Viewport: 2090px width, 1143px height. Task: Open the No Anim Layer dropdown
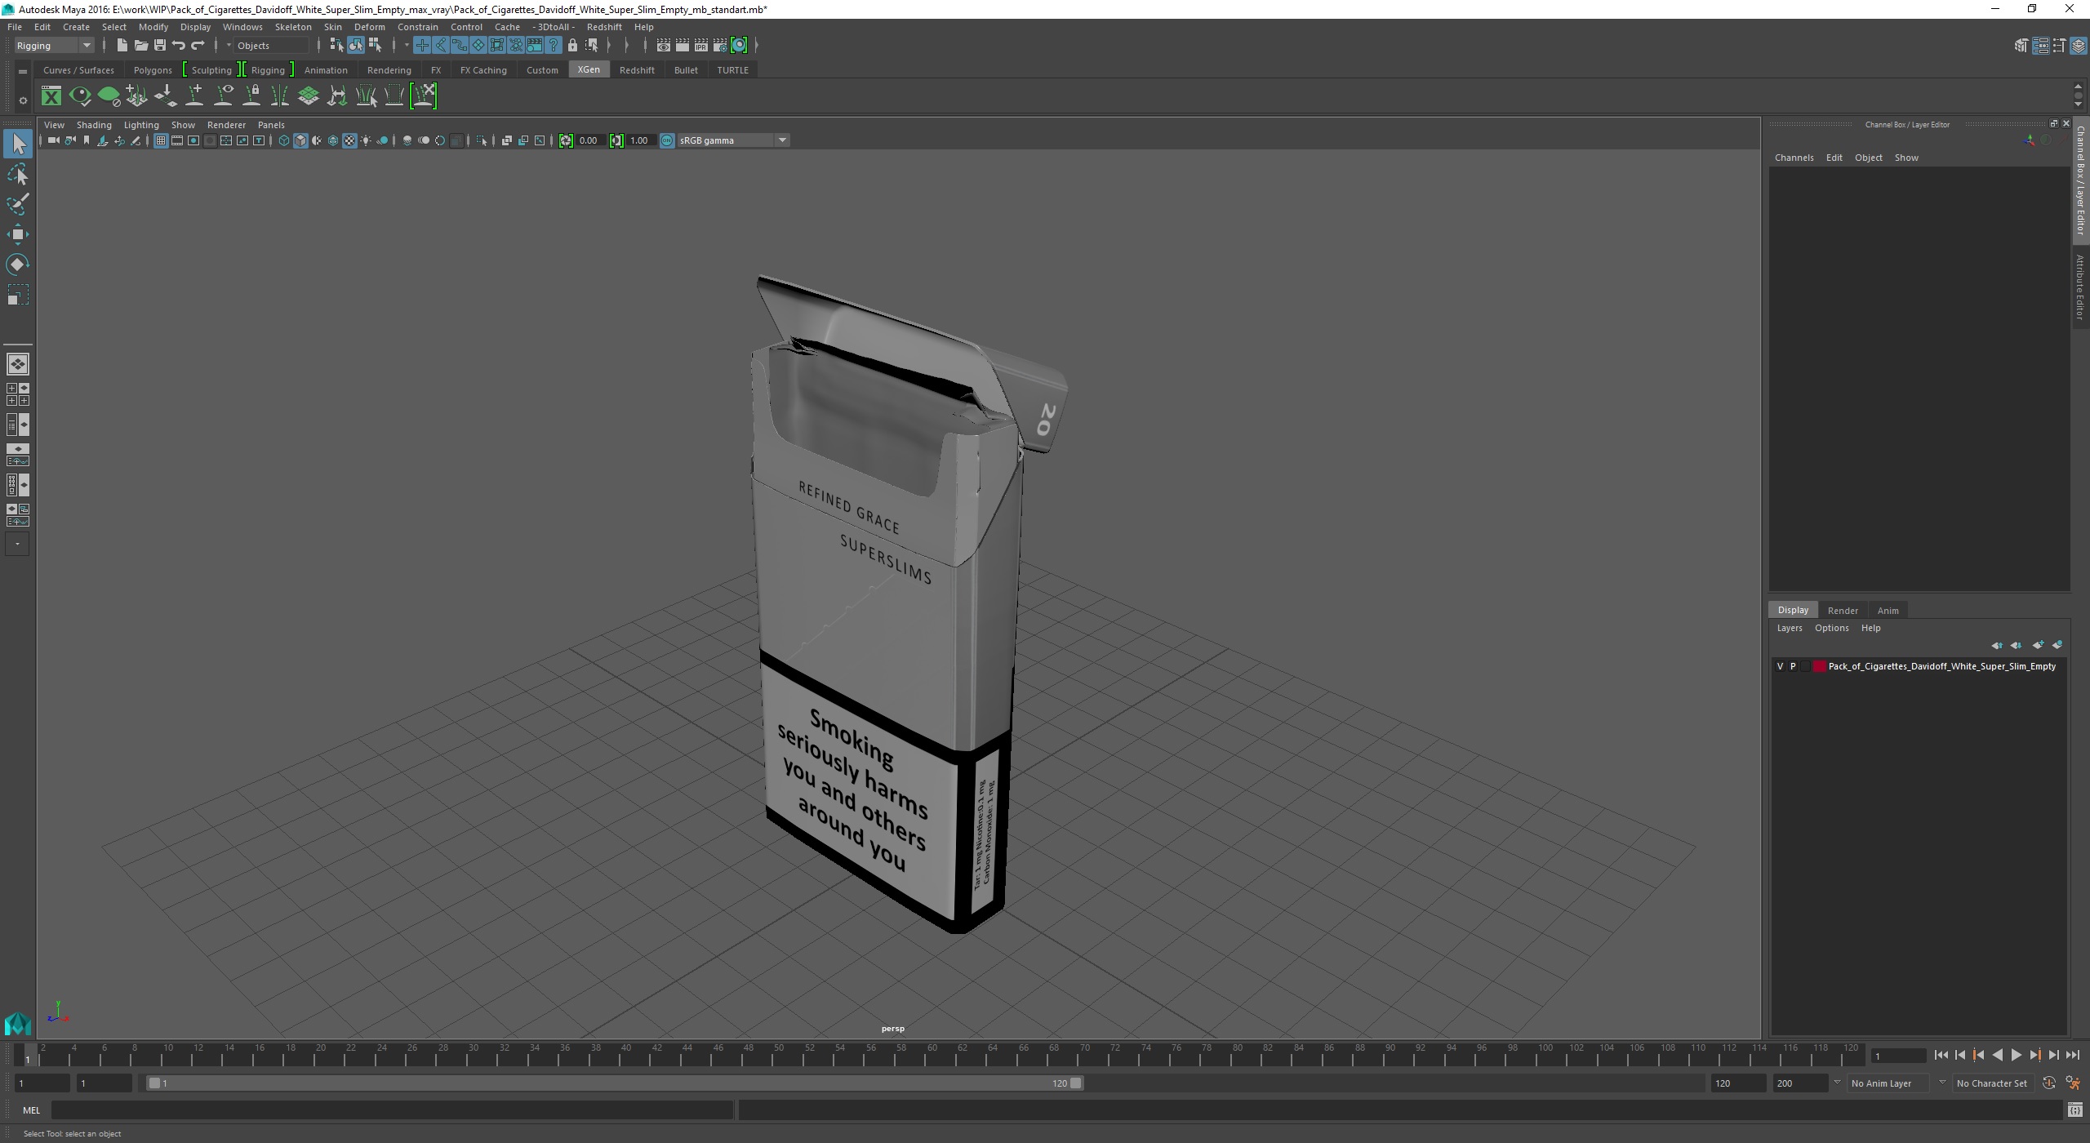click(x=1941, y=1083)
